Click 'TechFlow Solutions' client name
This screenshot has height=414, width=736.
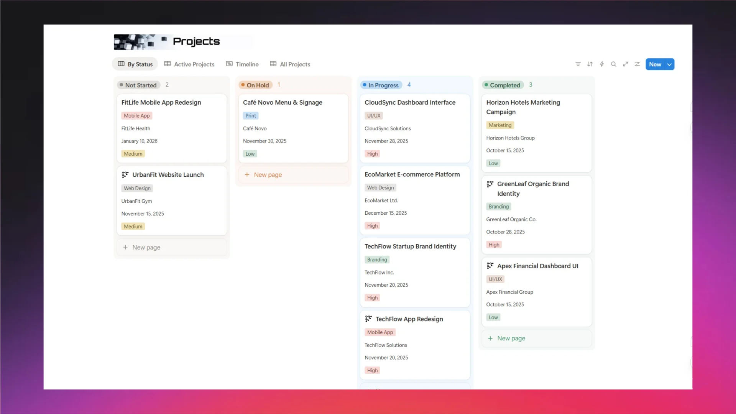coord(386,345)
